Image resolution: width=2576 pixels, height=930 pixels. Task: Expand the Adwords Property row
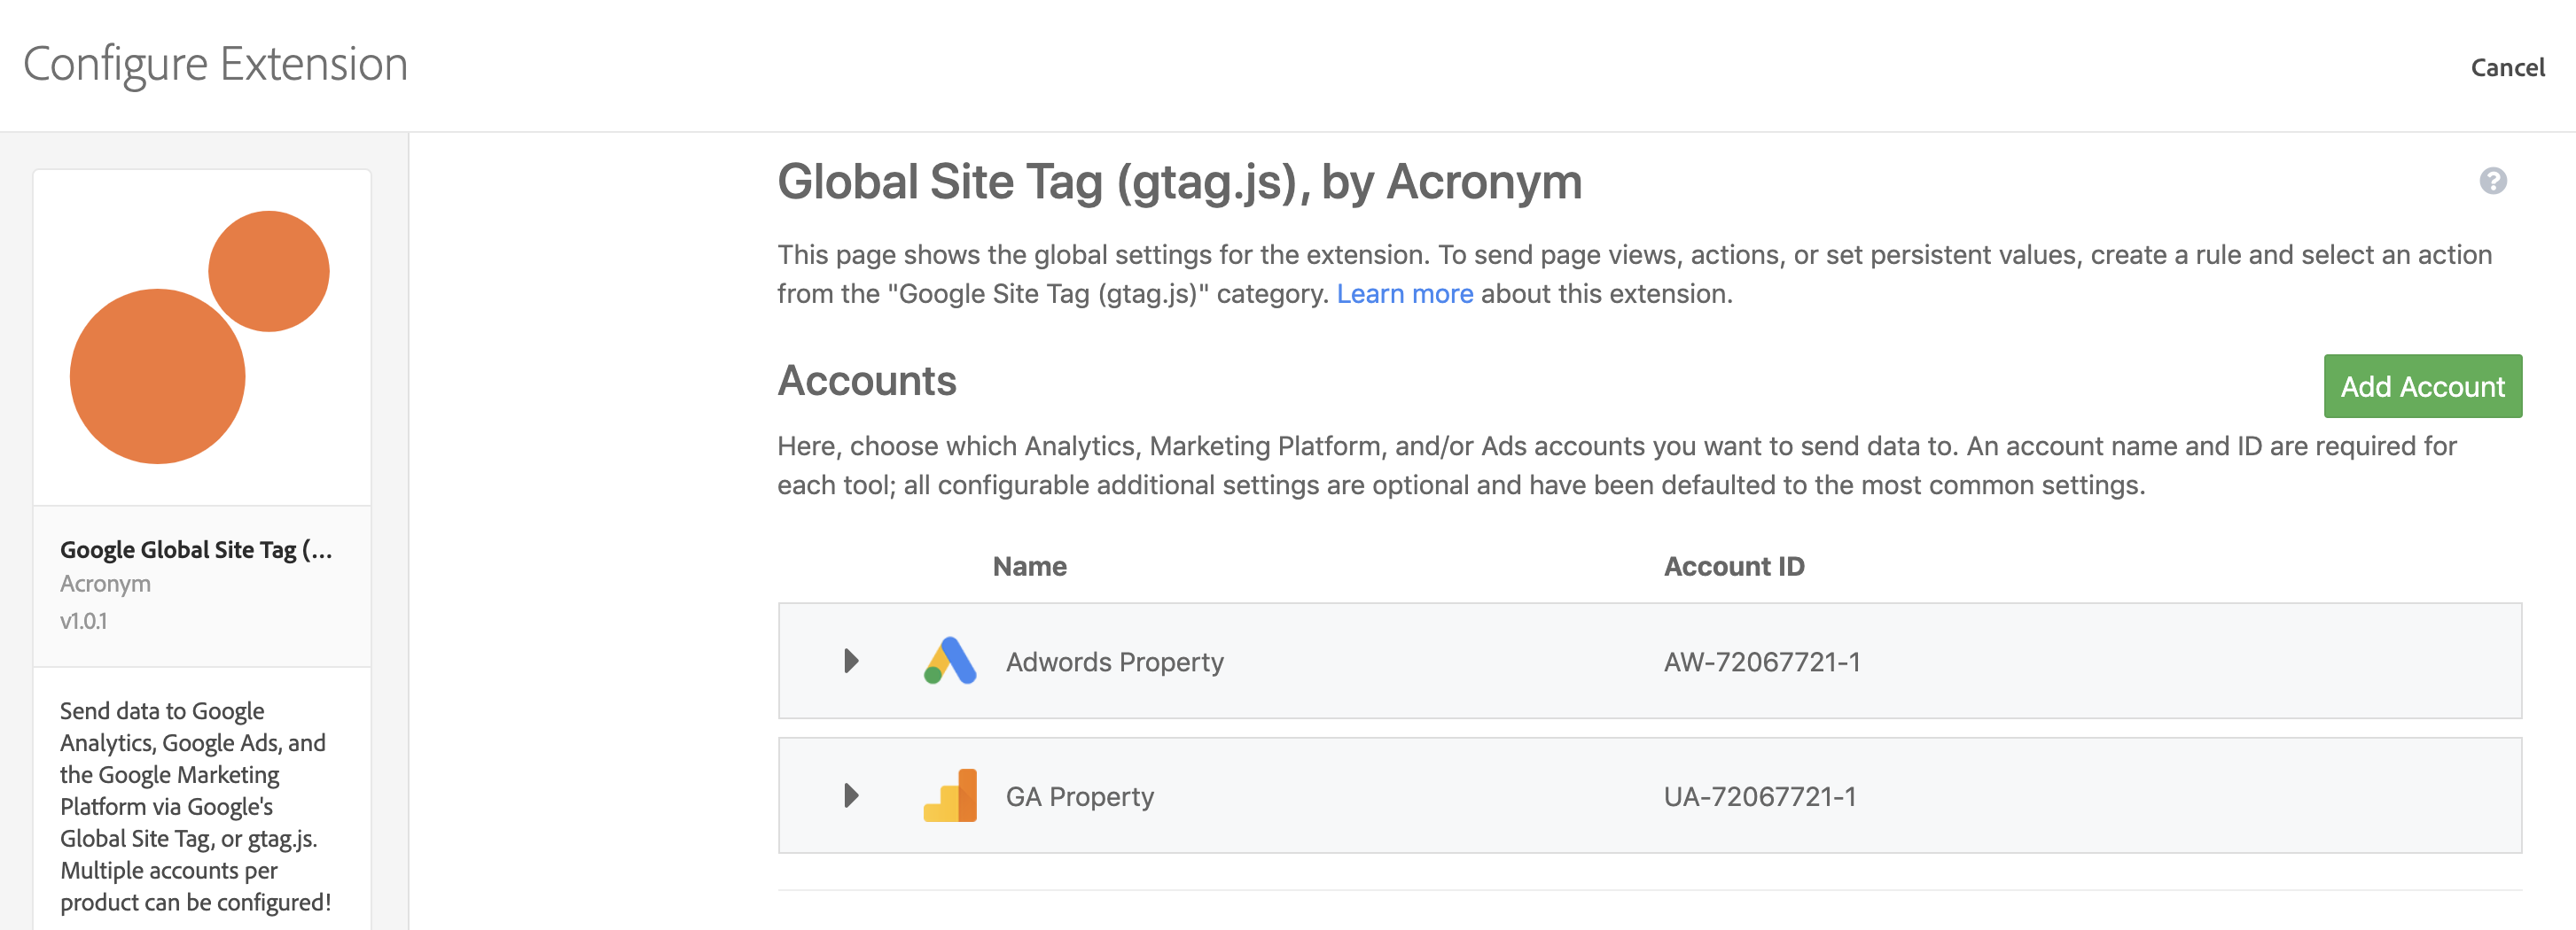[x=851, y=660]
